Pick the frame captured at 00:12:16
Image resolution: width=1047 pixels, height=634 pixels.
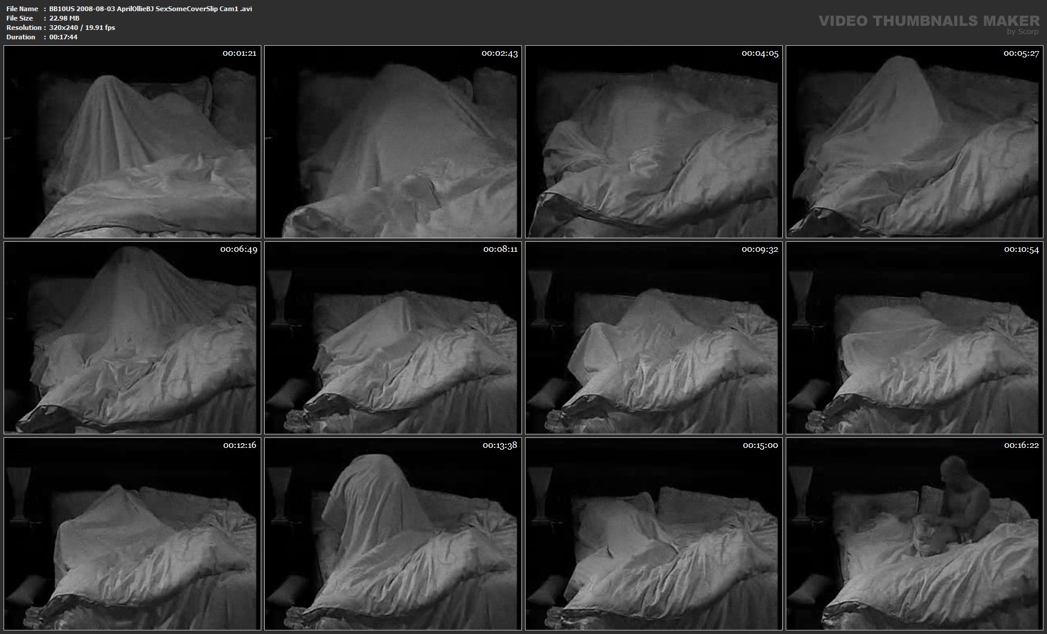(132, 534)
